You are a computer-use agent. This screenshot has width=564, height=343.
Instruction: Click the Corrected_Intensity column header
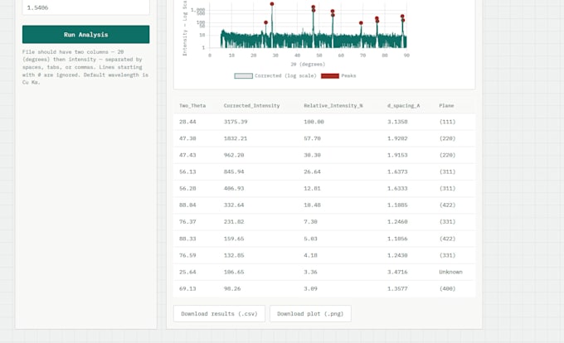tap(251, 105)
